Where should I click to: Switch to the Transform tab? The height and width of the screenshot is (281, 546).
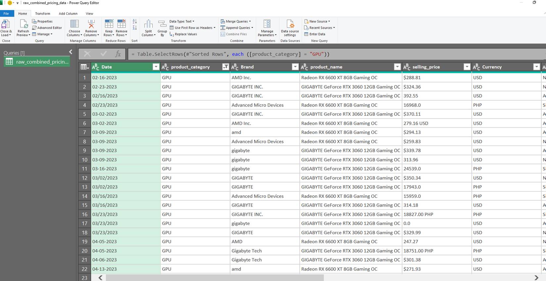pyautogui.click(x=43, y=14)
